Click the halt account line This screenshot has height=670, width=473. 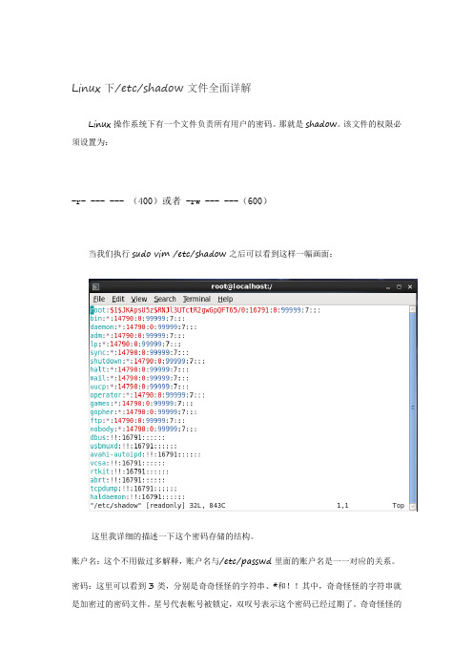(139, 369)
